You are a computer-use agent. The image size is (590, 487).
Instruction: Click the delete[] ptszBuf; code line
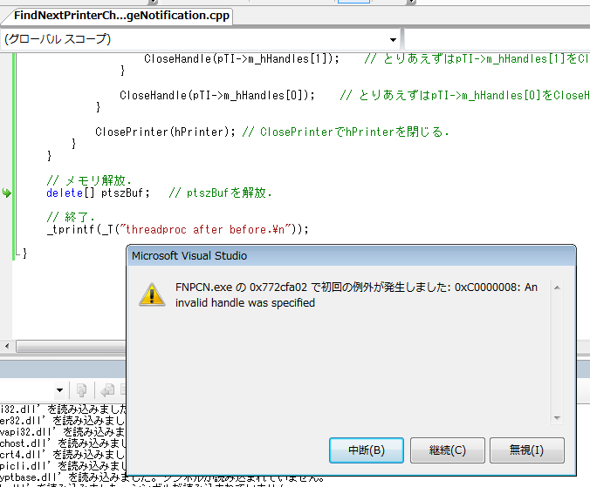98,193
